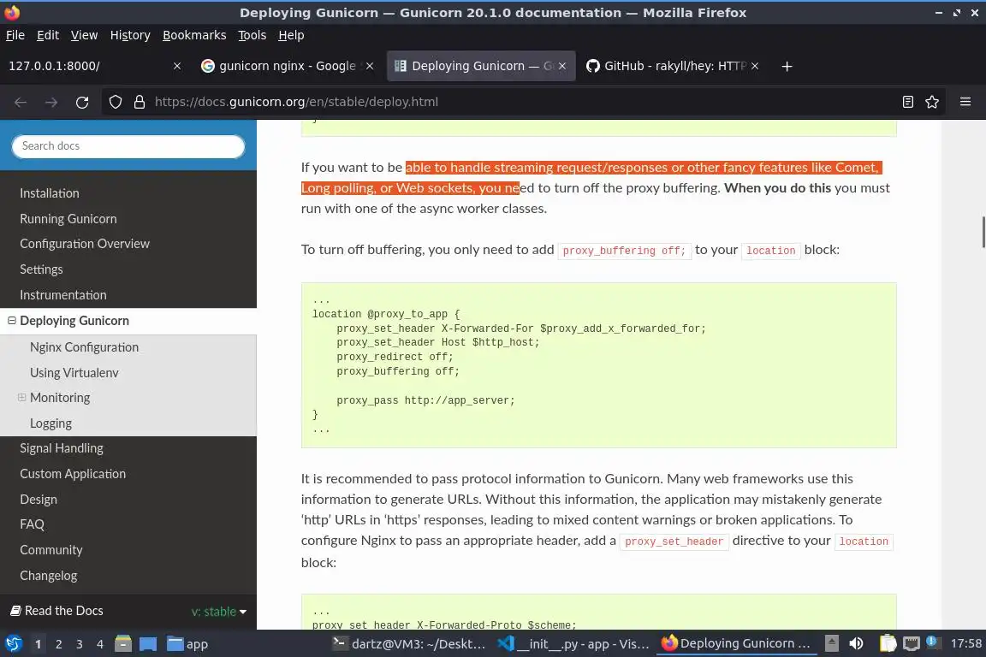Open the app folder in taskbar

pos(187,644)
